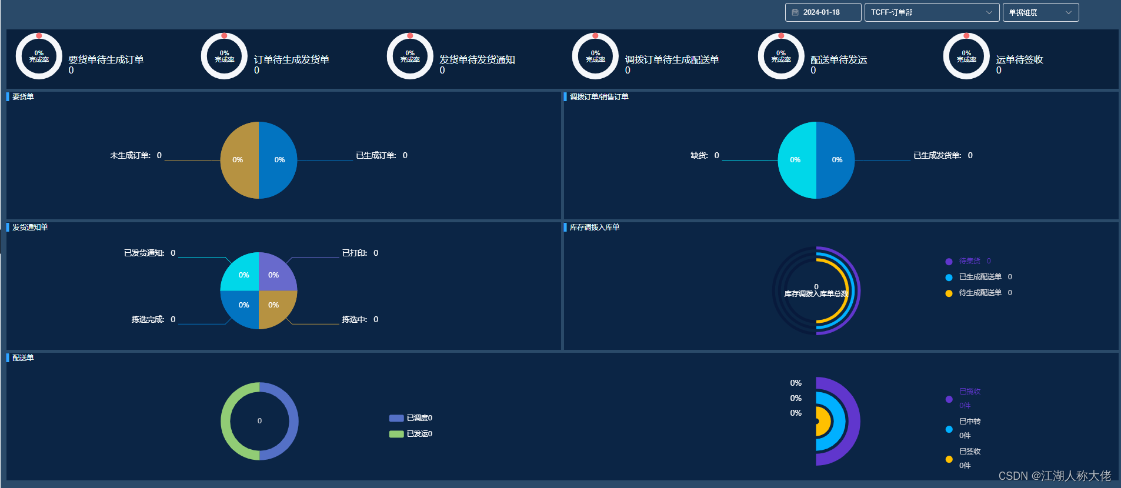Click the 运单待签收 completion ring

pyautogui.click(x=966, y=56)
